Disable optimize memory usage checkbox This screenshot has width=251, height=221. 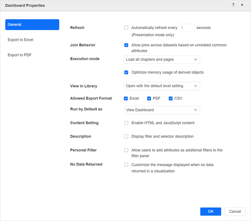click(126, 72)
